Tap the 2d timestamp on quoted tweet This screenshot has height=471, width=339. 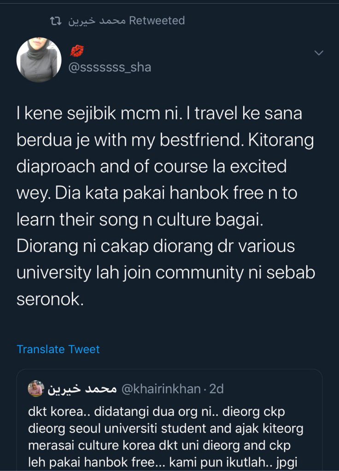(216, 389)
